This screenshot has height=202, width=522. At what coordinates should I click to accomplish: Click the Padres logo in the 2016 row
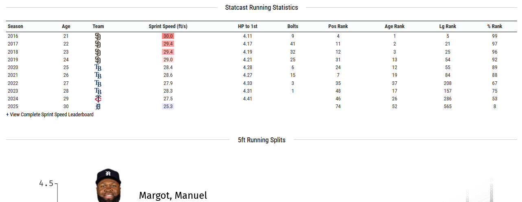pyautogui.click(x=98, y=36)
